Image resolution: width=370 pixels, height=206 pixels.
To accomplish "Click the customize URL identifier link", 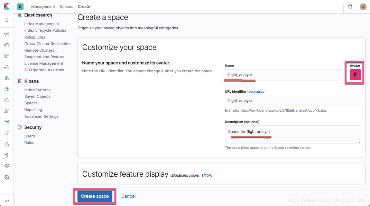I will (256, 92).
